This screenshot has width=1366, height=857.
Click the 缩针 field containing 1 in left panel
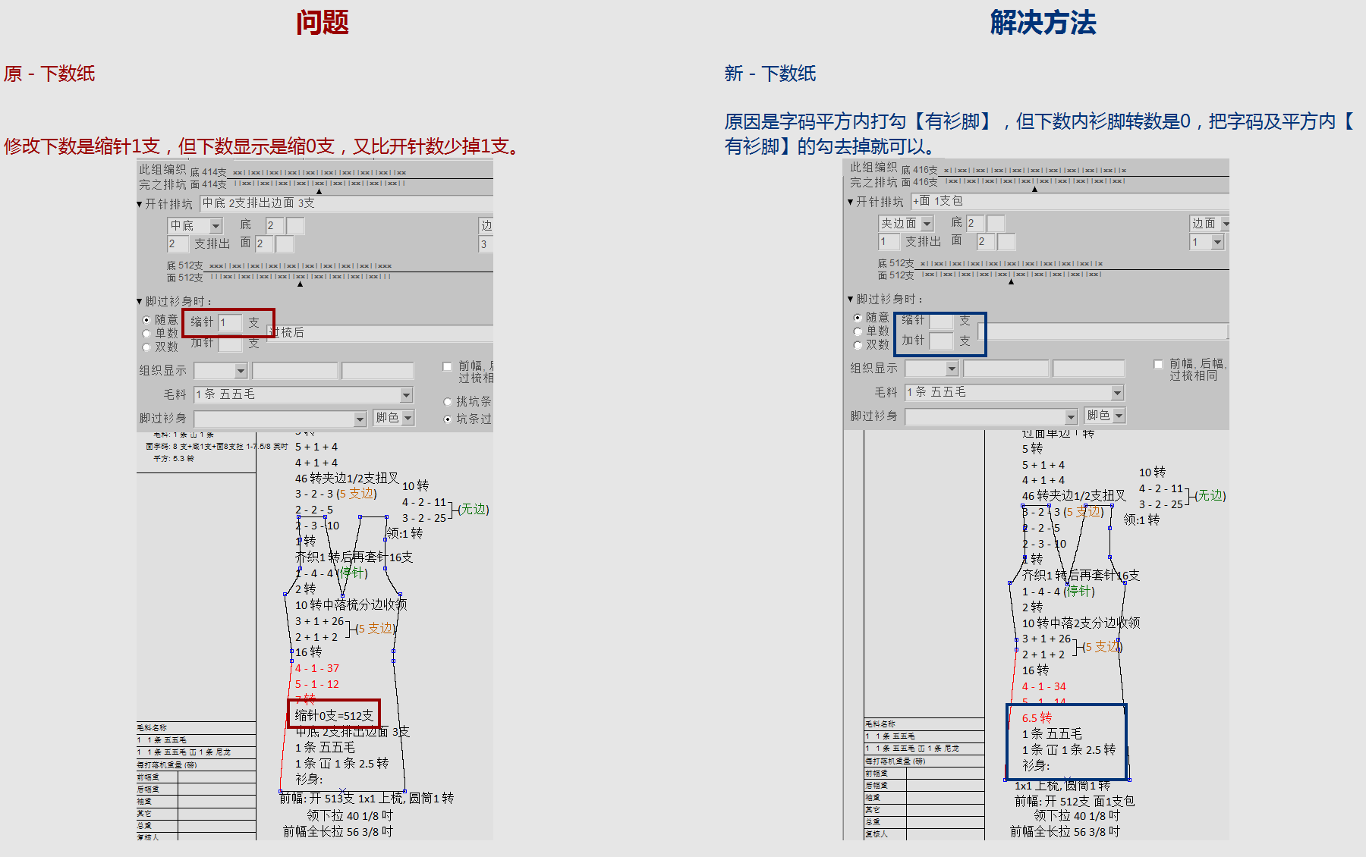230,323
